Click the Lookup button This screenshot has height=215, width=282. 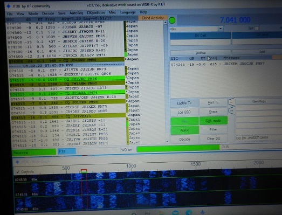coord(201,53)
